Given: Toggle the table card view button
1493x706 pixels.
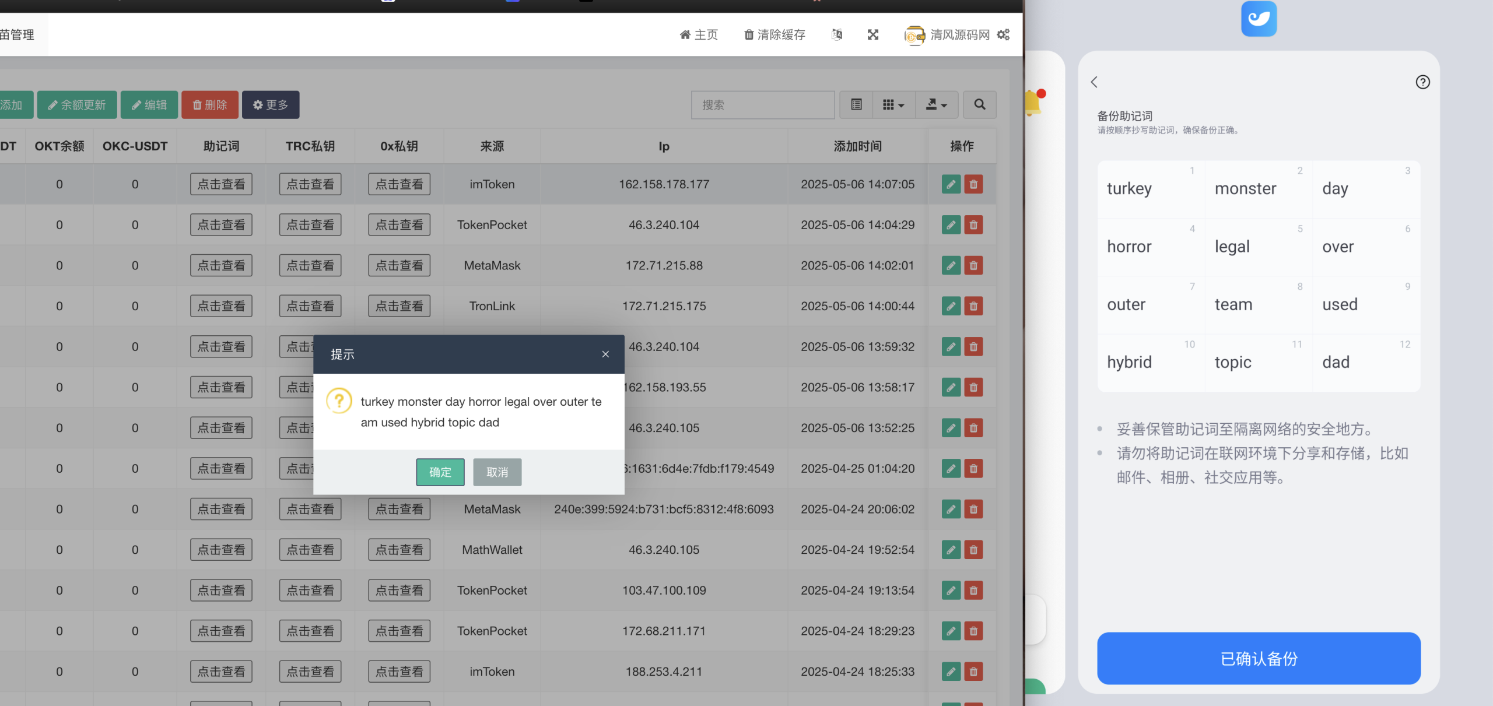Looking at the screenshot, I should (x=856, y=105).
